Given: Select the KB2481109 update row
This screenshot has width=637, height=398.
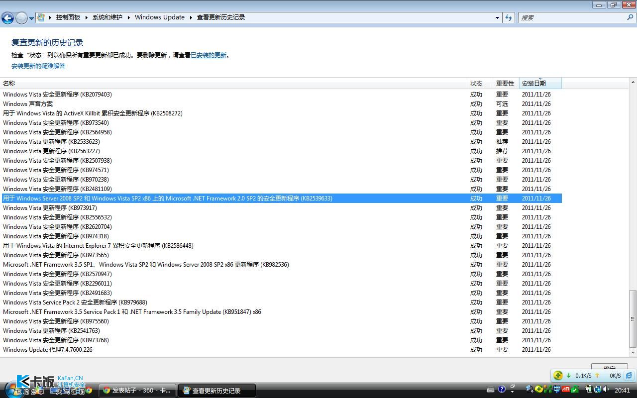Looking at the screenshot, I should click(281, 189).
